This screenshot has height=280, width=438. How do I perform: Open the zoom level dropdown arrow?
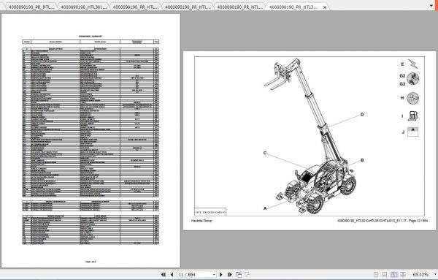[435, 275]
